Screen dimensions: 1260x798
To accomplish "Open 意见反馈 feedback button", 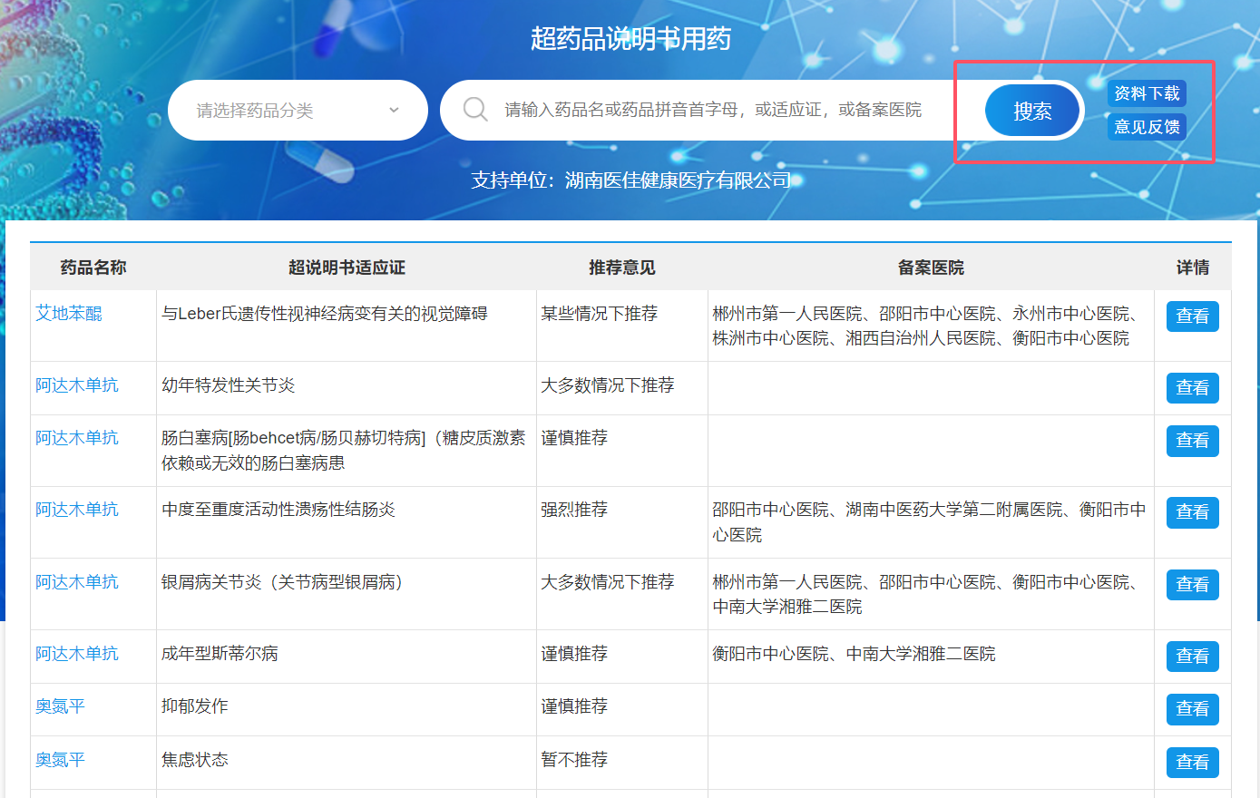I will (1147, 127).
